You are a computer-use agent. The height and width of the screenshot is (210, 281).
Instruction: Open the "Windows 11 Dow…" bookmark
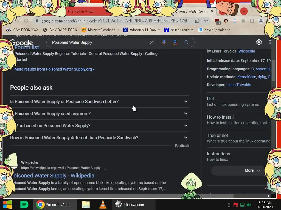142,30
